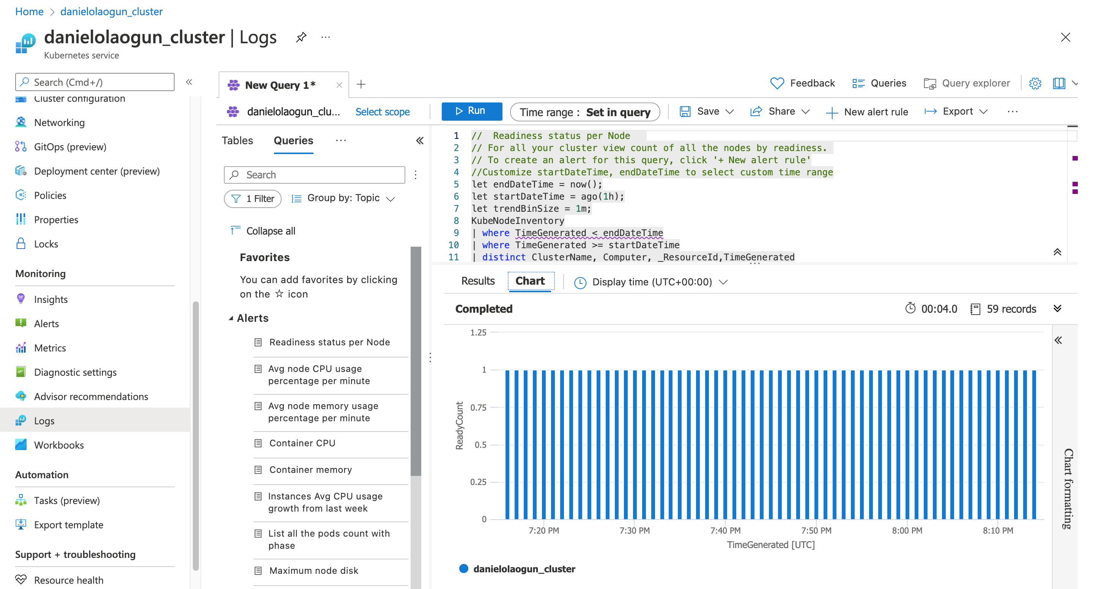Click the 1 Filter button
Image resolution: width=1093 pixels, height=589 pixels.
252,198
